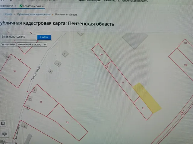Click the Пензенская область breadcrumb
This screenshot has height=144, width=193.
tap(66, 15)
